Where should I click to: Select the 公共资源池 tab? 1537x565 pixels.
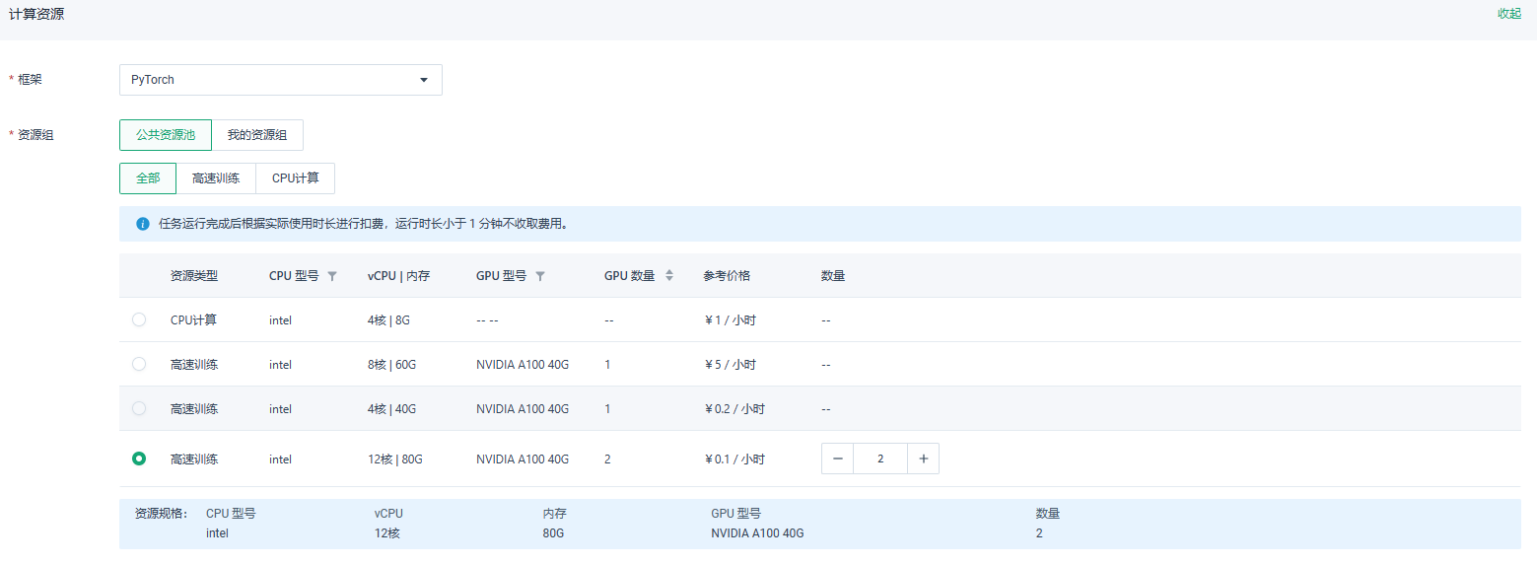coord(166,135)
